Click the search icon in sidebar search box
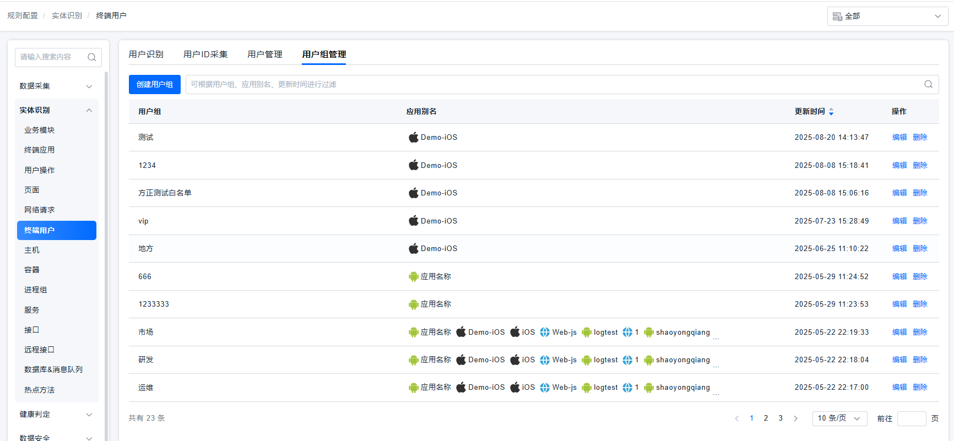 [x=91, y=57]
